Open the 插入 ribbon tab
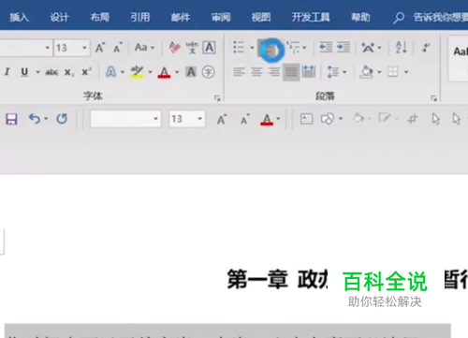Image resolution: width=468 pixels, height=338 pixels. 19,17
